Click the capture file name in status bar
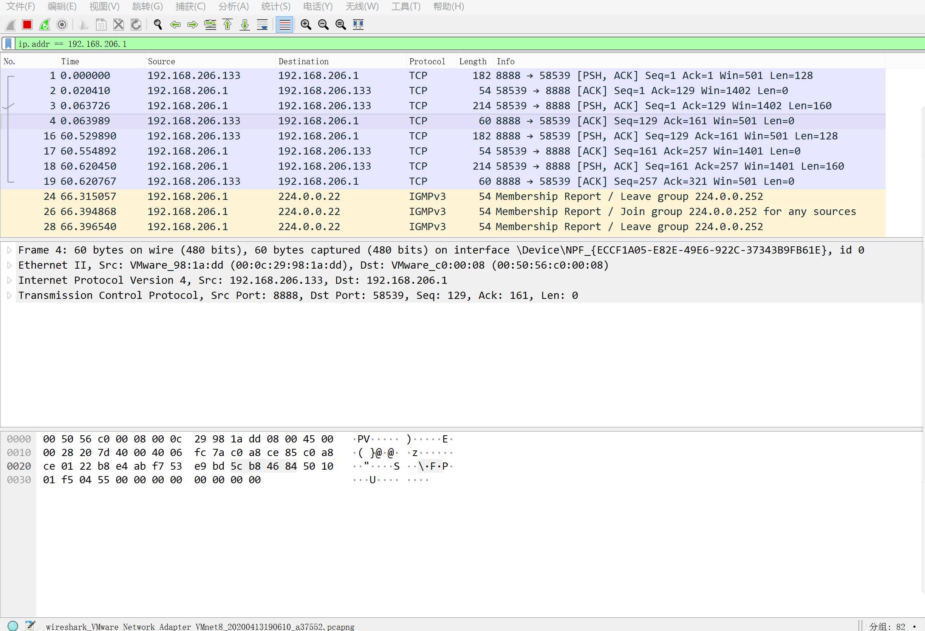Screen dimensions: 925x631 pyautogui.click(x=200, y=626)
